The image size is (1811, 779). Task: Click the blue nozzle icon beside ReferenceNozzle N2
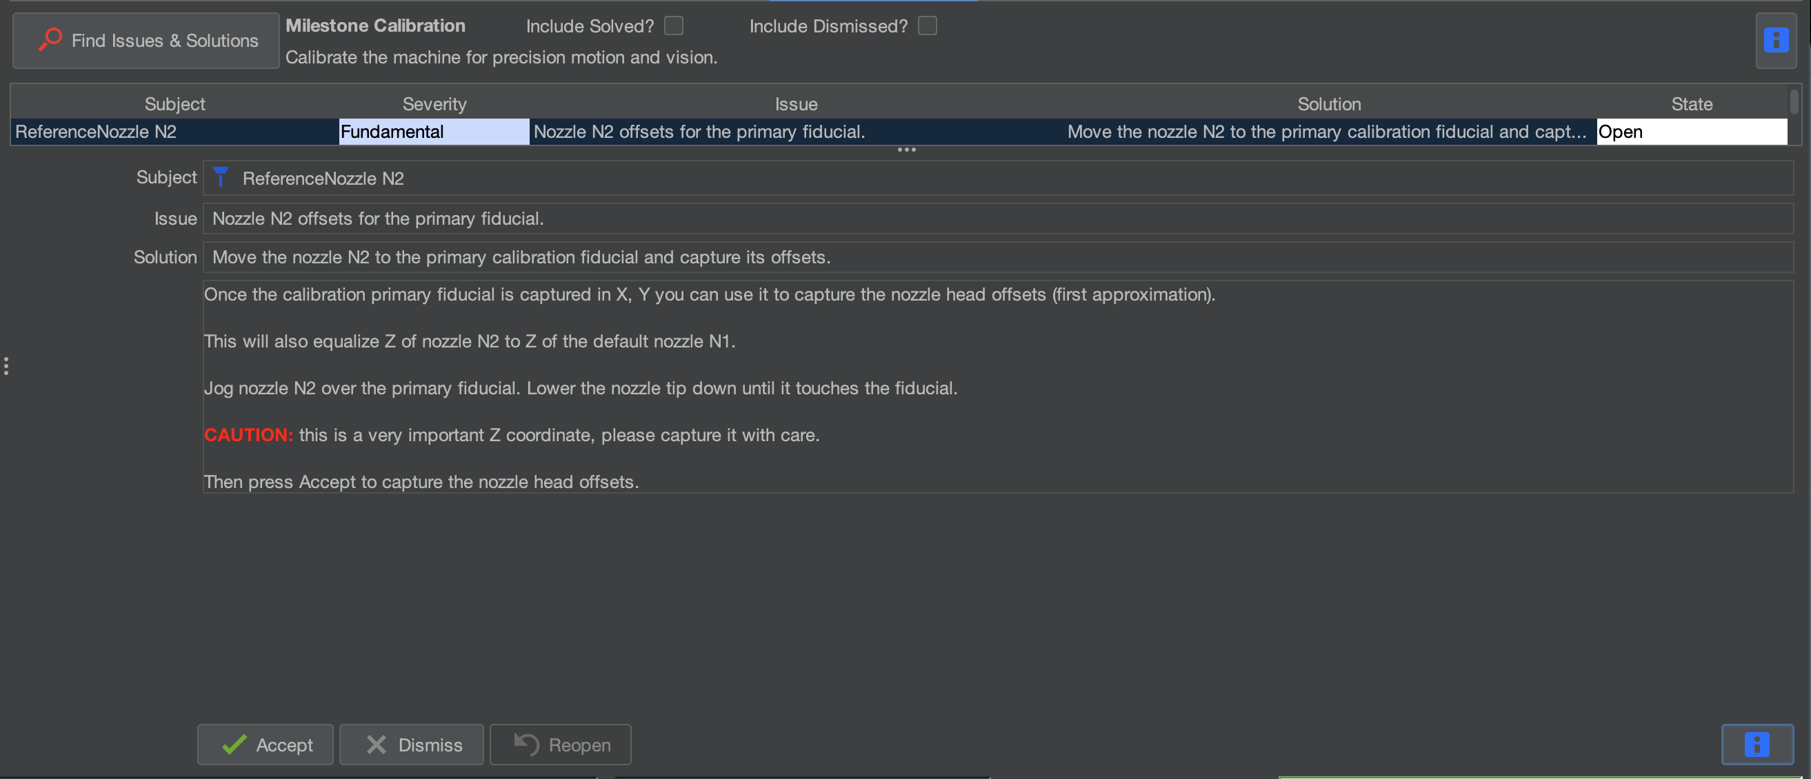pos(221,177)
